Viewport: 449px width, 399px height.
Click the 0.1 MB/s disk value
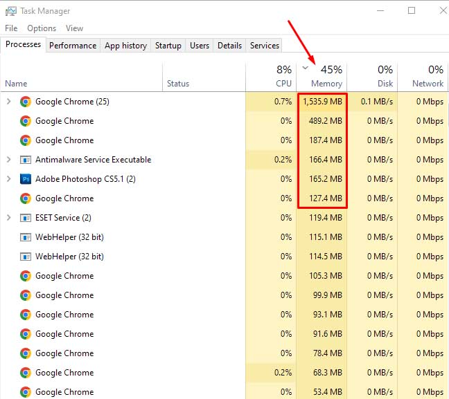click(x=377, y=102)
